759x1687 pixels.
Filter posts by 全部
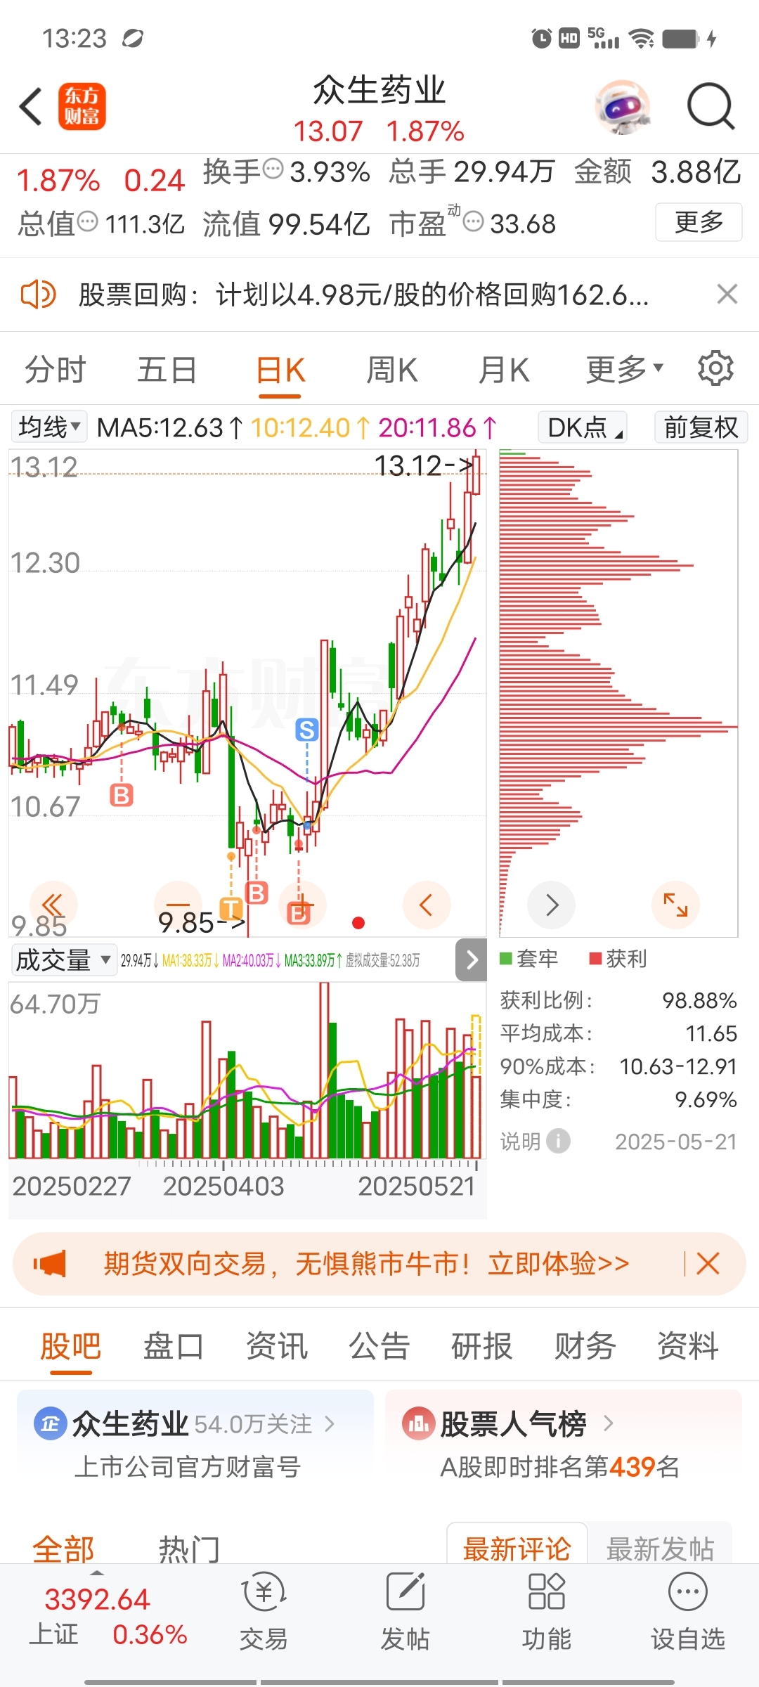coord(63,1549)
